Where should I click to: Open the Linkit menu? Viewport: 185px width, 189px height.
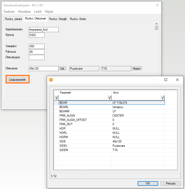click(38, 12)
